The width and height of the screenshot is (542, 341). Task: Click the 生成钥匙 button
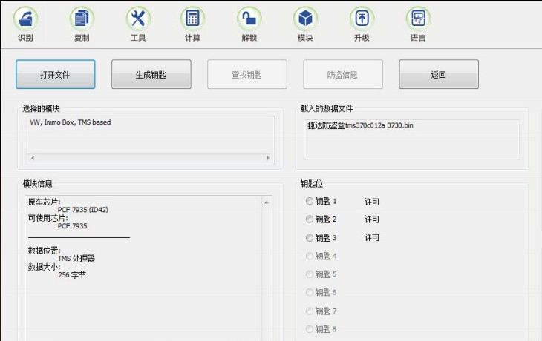coord(151,74)
